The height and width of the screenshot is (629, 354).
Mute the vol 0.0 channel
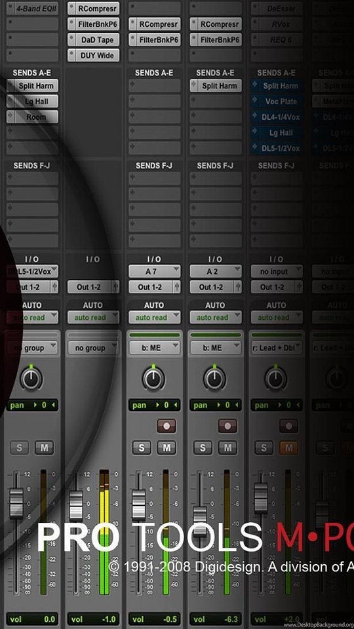(x=44, y=448)
